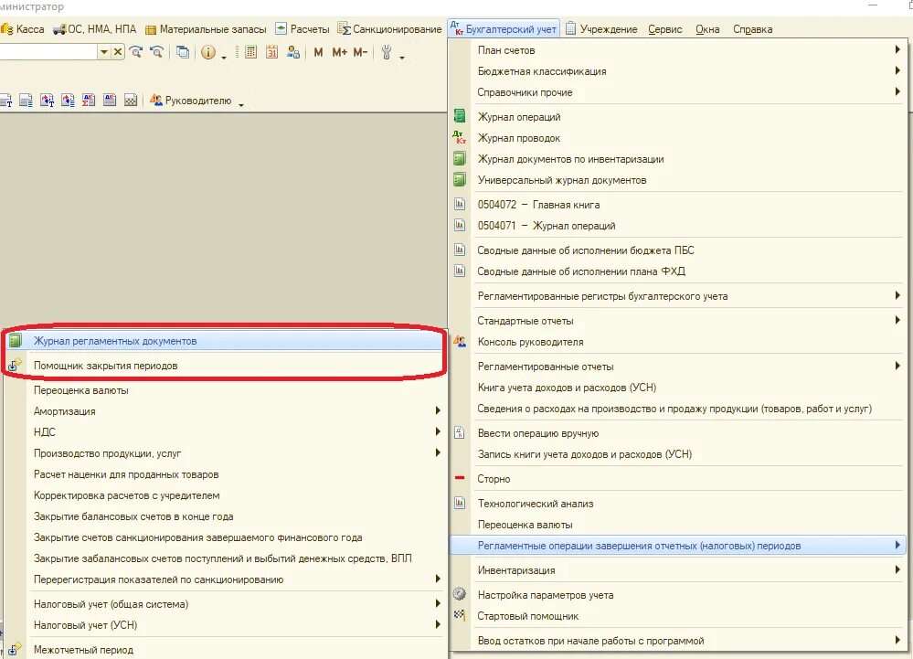Open the calendar icon showing 31

coord(272,52)
